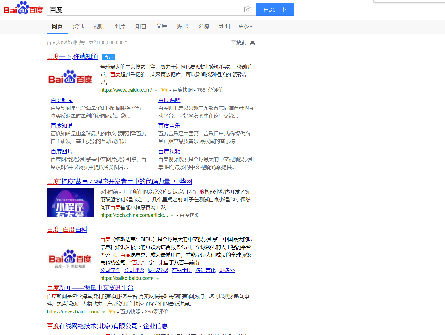Viewport: 445px width, 335px height.
Task: Click the 官方 official badge
Action: 108,57
